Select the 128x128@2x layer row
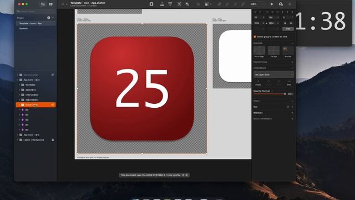This screenshot has width=355, height=200. click(x=35, y=95)
